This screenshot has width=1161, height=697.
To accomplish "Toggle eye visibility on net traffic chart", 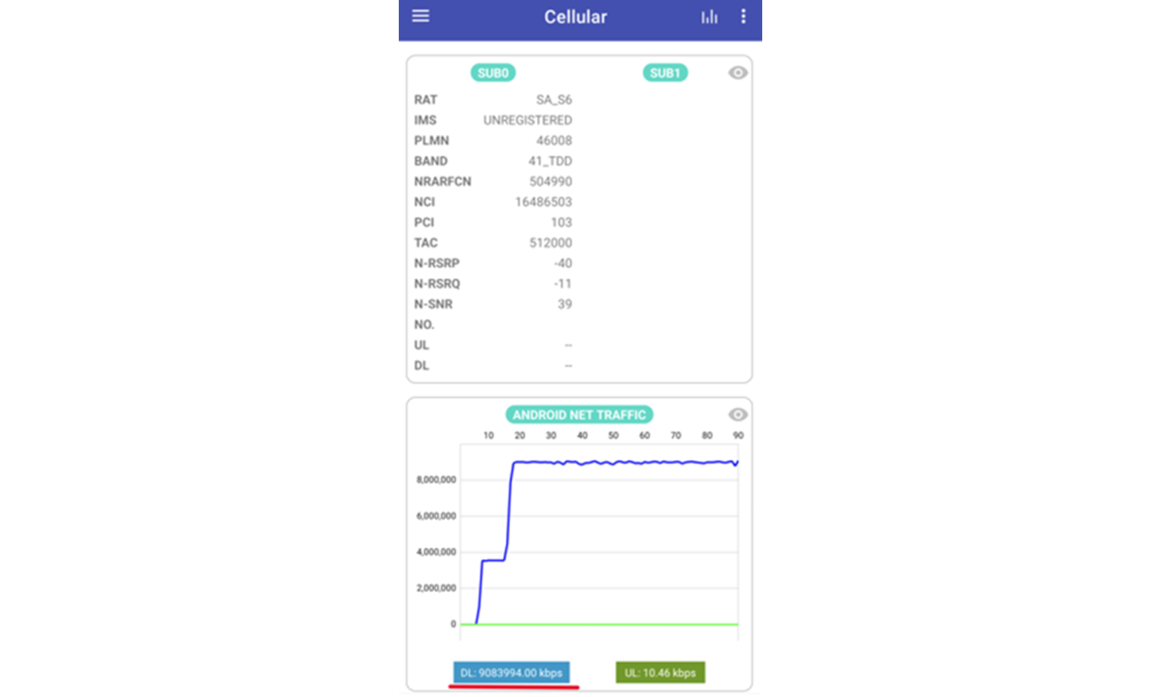I will coord(735,415).
